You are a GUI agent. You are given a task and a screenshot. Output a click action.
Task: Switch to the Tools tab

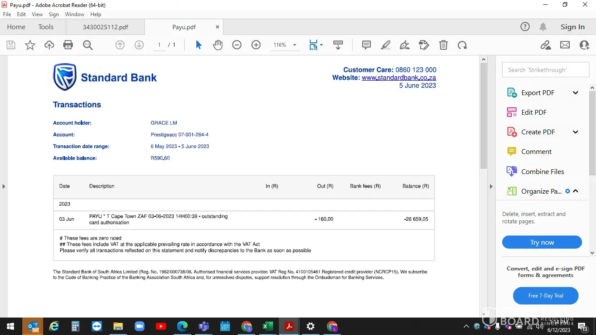click(x=46, y=27)
